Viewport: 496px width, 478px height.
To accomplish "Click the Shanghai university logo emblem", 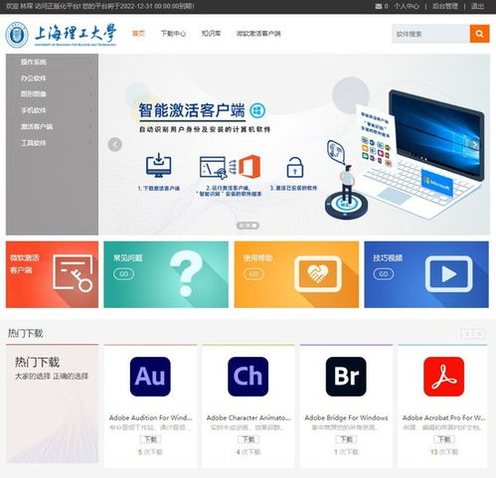I will point(17,35).
